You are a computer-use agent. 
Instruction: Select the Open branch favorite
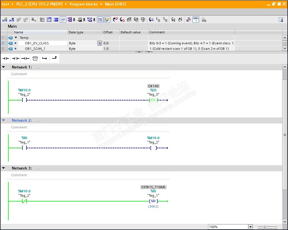[x=45, y=58]
